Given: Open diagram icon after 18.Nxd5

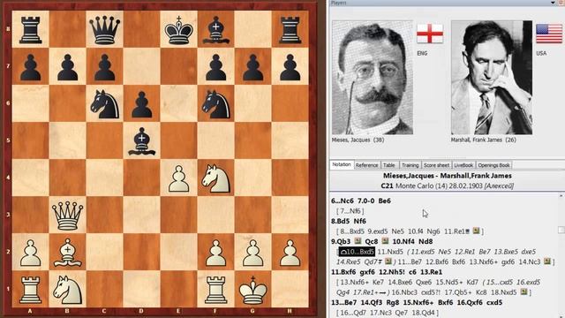Looking at the screenshot, I should point(524,292).
